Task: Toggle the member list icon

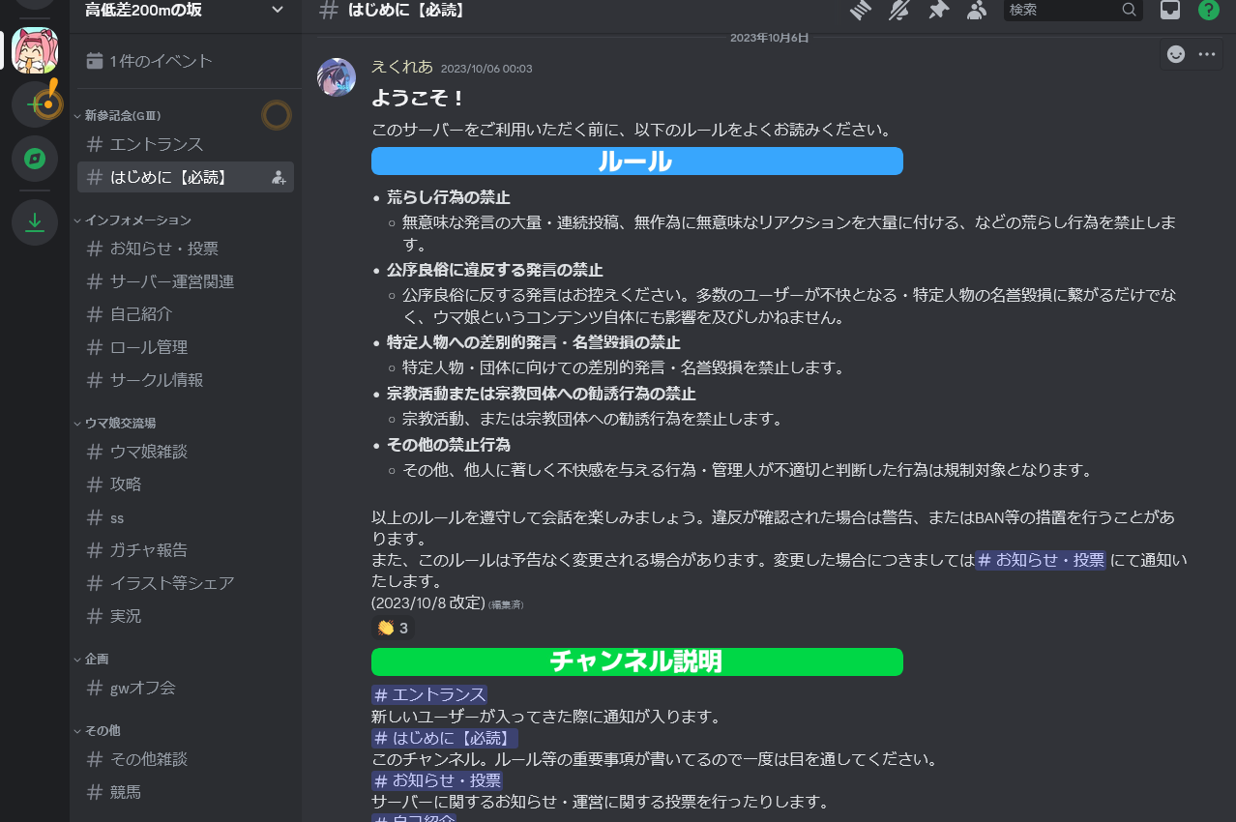Action: coord(977,11)
